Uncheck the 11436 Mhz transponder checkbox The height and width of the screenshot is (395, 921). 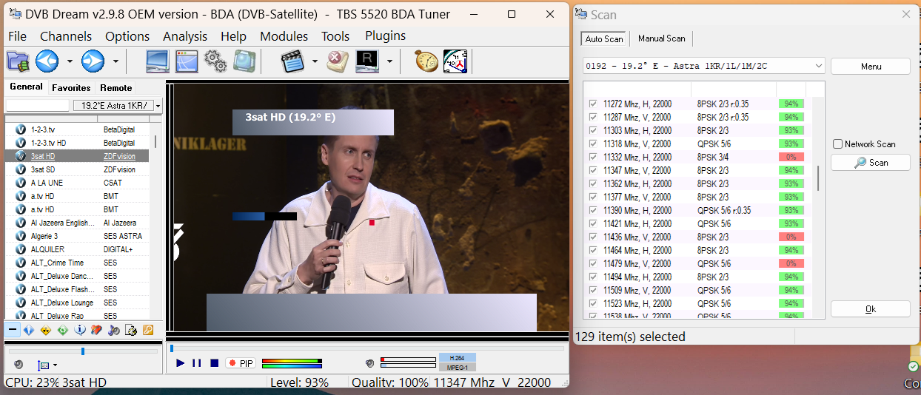pos(592,237)
